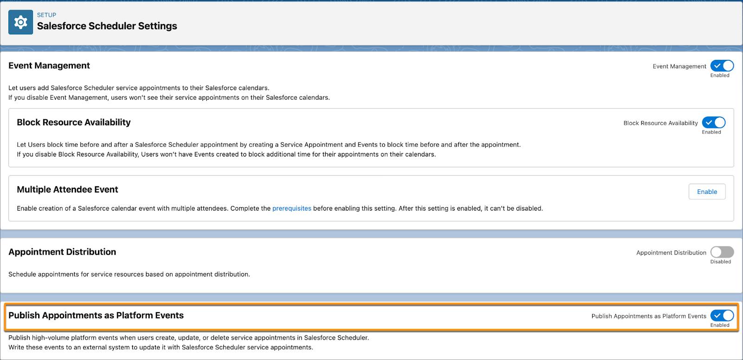Turn on the Appointment Distribution toggle

pos(722,252)
